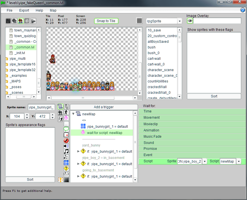The height and width of the screenshot is (200, 247).
Task: Click the green speech bubble dialog icon
Action: 66,129
